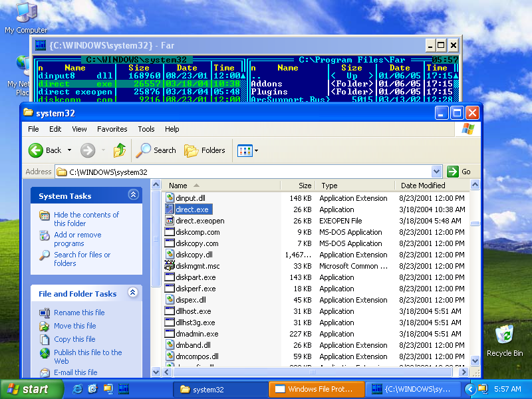Image resolution: width=532 pixels, height=399 pixels.
Task: Select the dispex.dll file icon
Action: pyautogui.click(x=170, y=300)
